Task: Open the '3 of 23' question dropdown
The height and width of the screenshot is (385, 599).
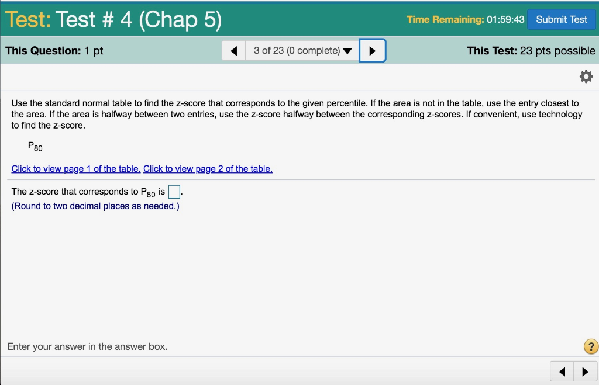Action: click(302, 51)
